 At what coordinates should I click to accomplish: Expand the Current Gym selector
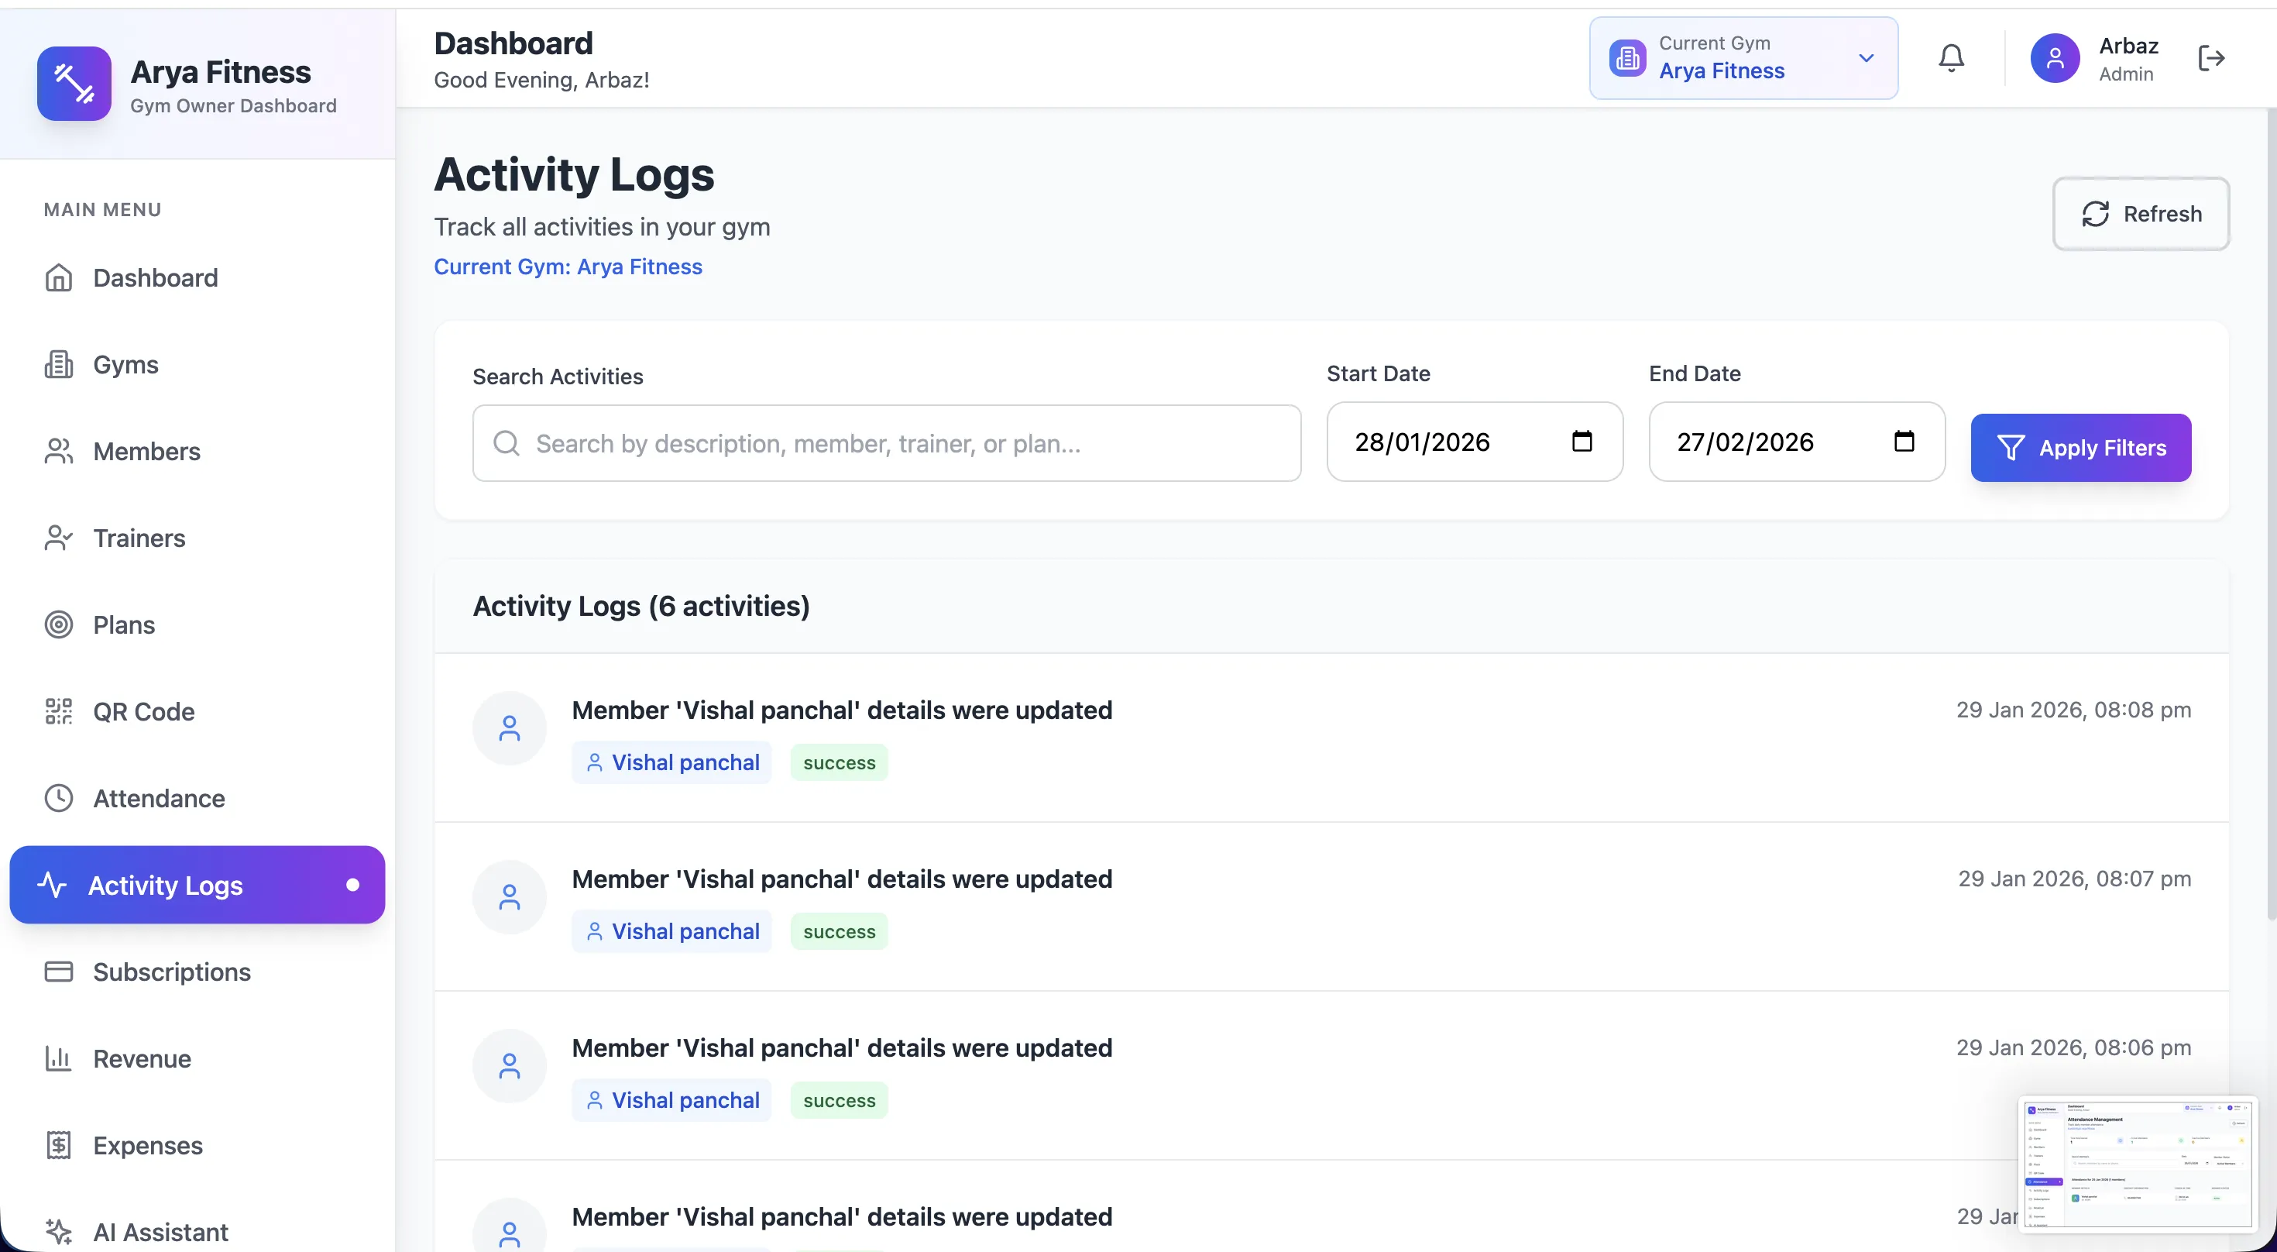[1866, 57]
